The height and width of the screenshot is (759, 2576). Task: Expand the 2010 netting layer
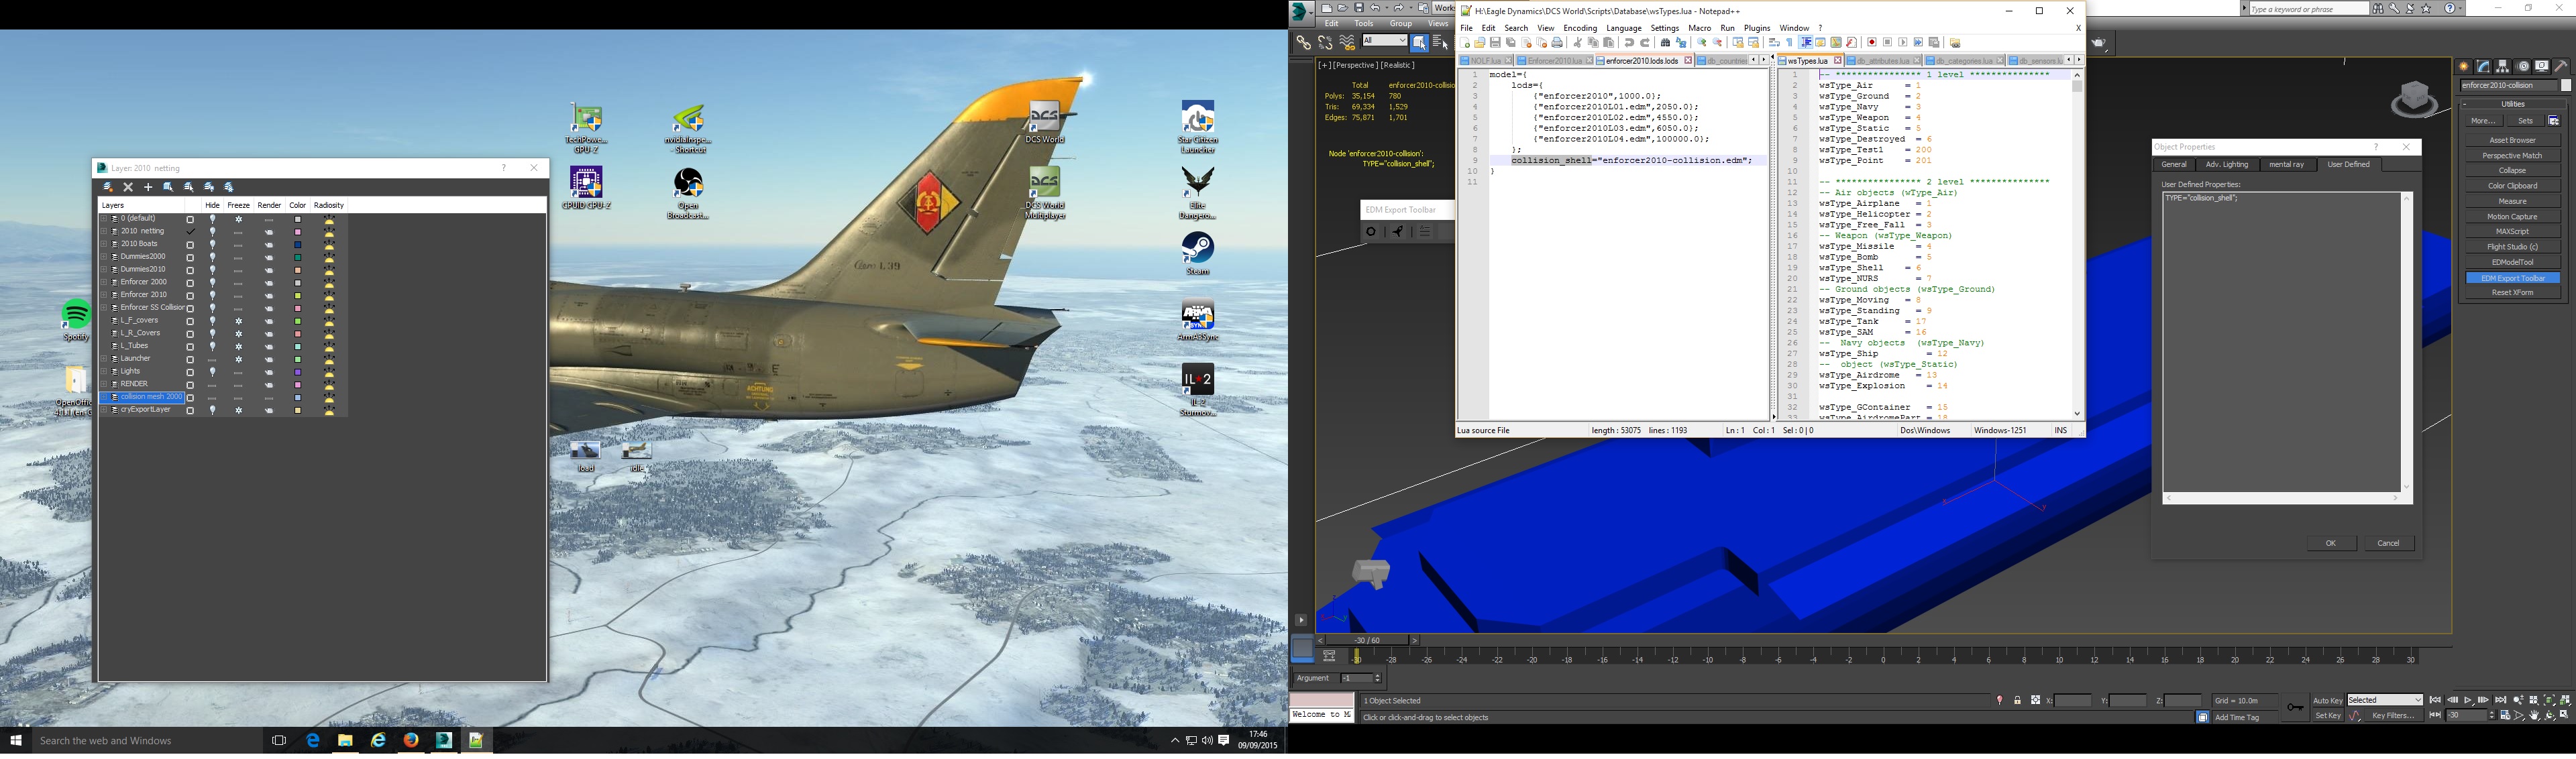coord(104,232)
